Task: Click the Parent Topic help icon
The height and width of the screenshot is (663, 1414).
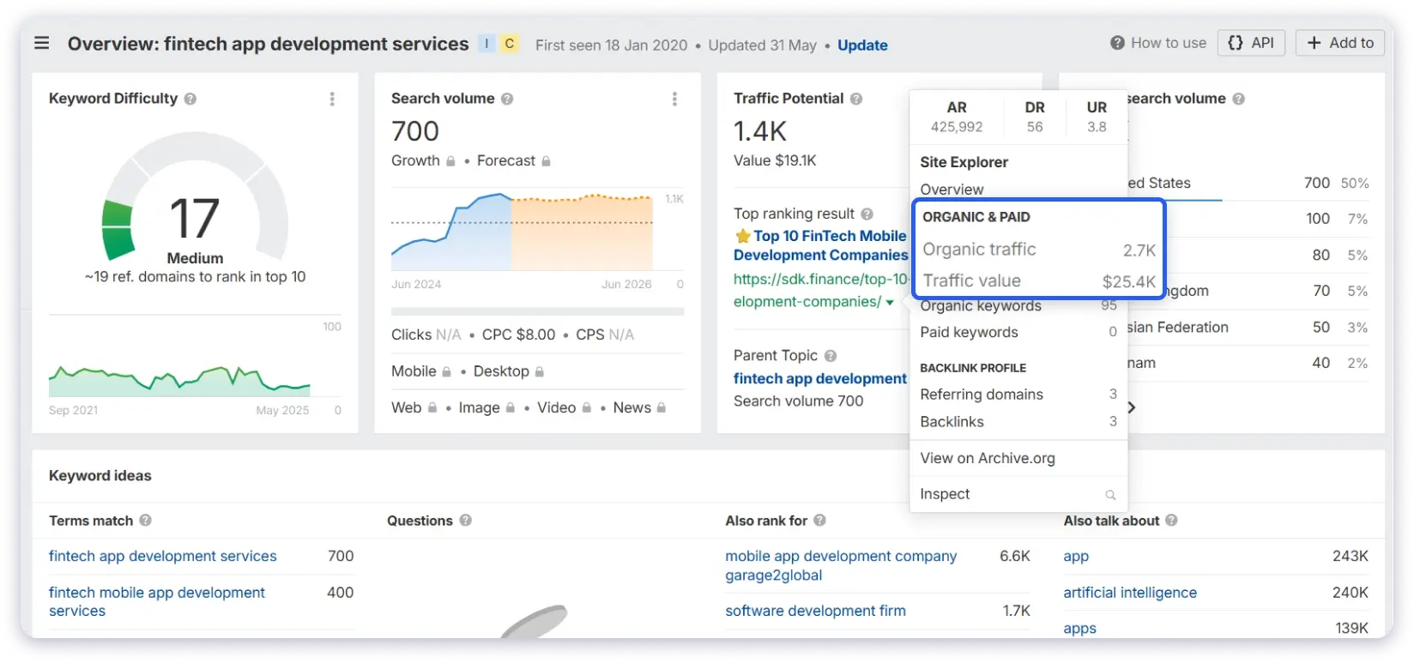Action: 831,355
